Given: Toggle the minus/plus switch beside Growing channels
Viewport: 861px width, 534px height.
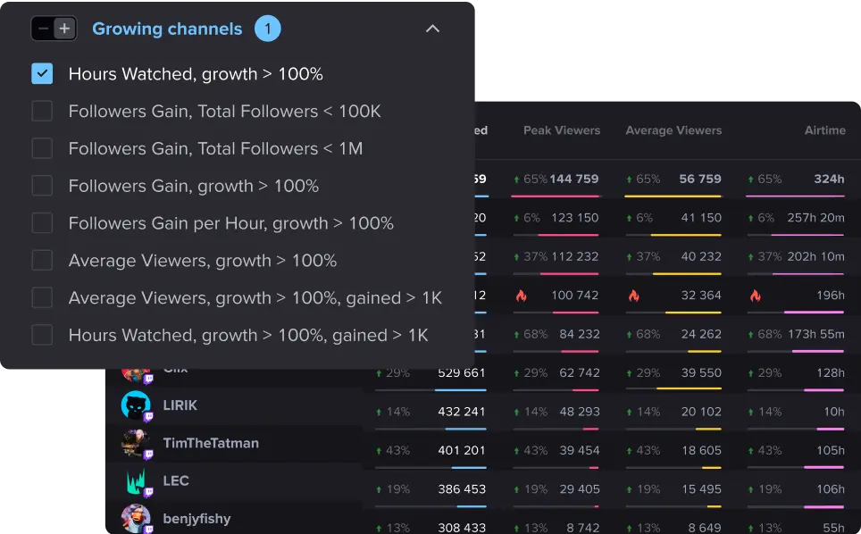Looking at the screenshot, I should pos(54,29).
